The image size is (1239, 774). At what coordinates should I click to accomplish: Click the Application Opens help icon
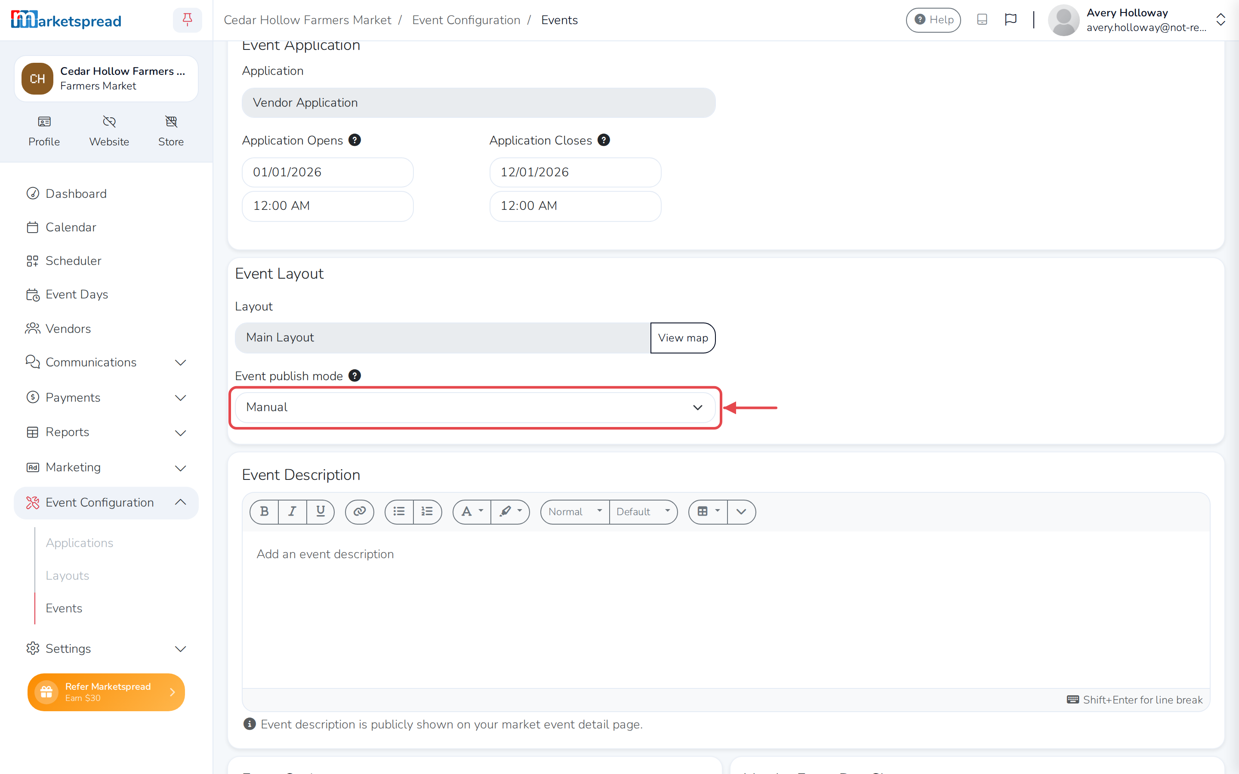pos(354,140)
